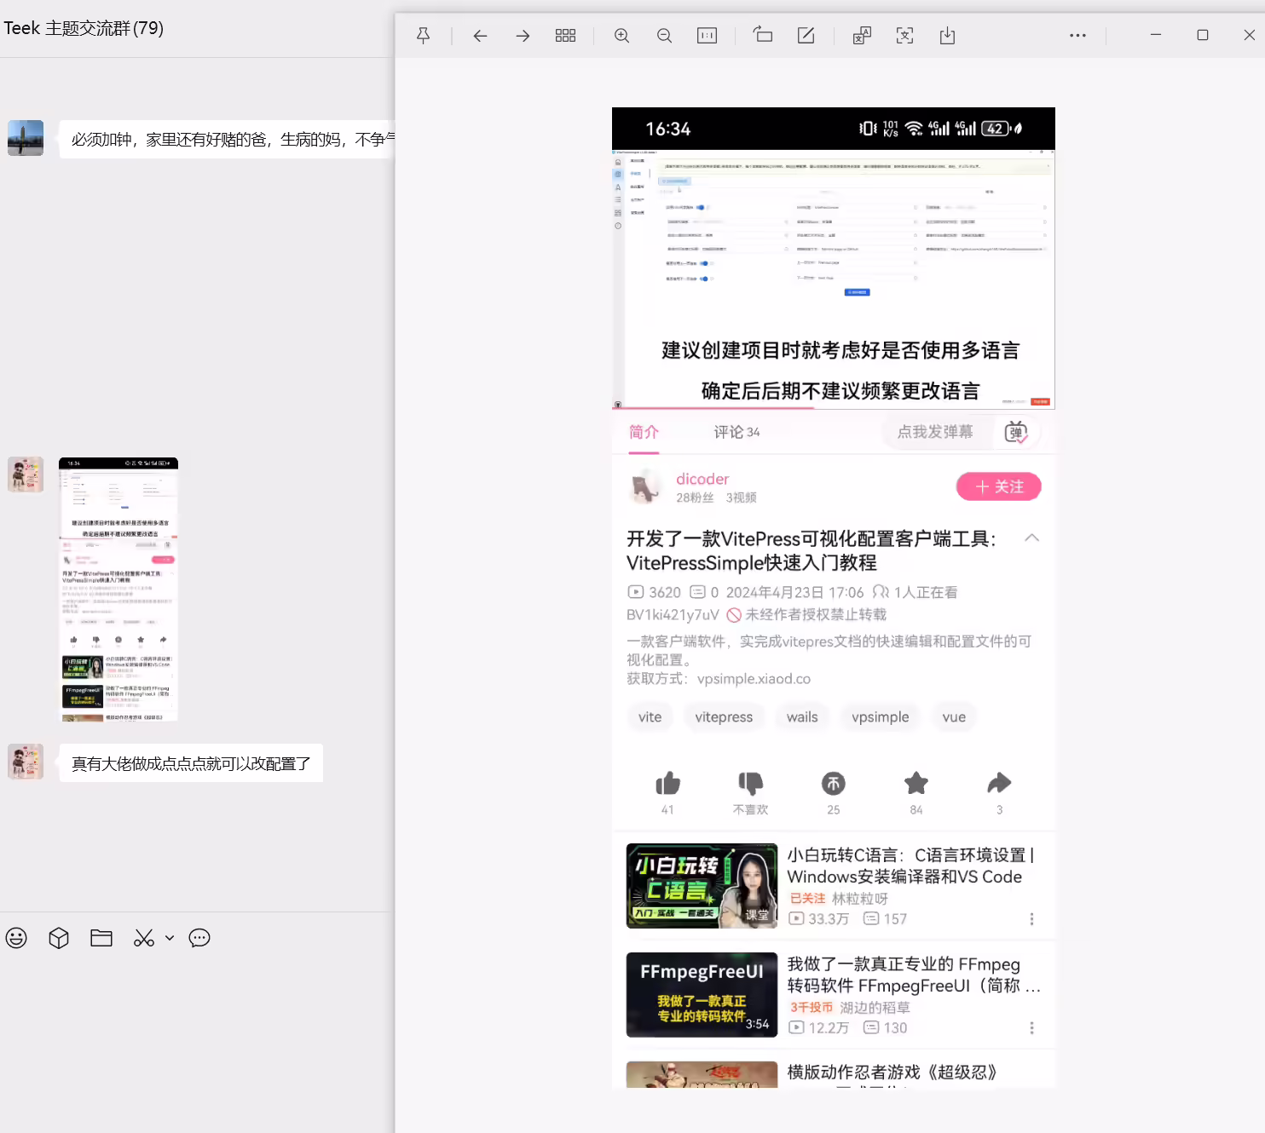
Task: Switch to the 评论 34 tab
Action: click(736, 432)
